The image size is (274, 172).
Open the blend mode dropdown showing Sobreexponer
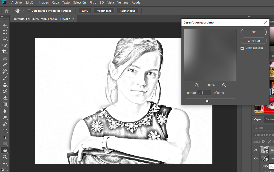(264, 135)
